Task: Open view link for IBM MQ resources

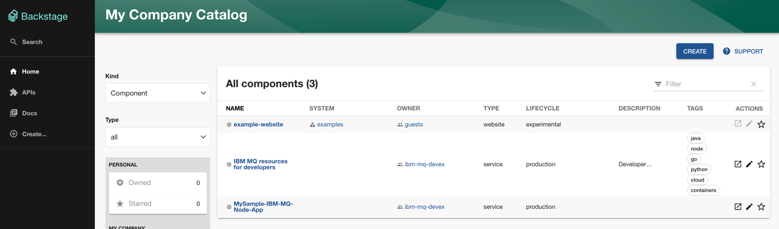Action: [x=738, y=164]
